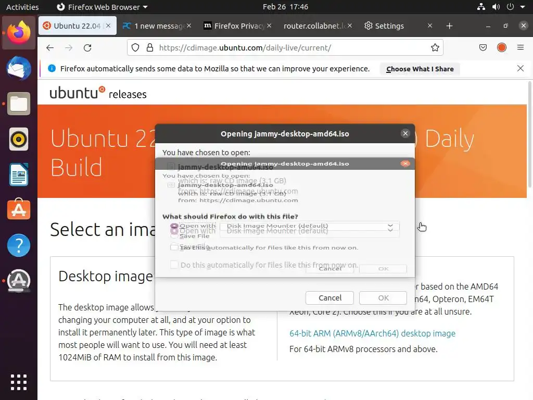Open 64-bit ARM desktop image link
Screen dimensions: 533x400
pyautogui.click(x=372, y=333)
